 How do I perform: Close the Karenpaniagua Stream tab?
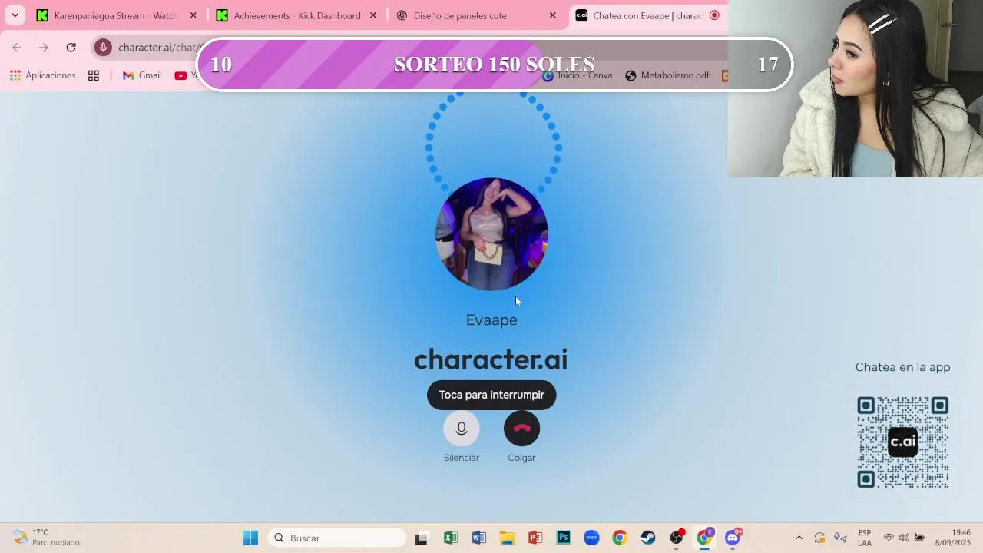point(194,15)
